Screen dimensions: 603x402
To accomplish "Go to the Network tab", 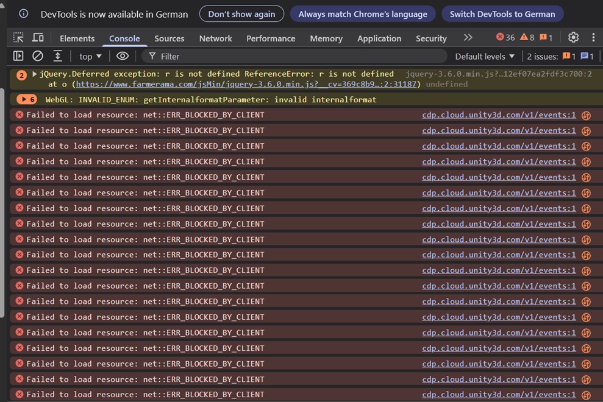I will [x=215, y=38].
